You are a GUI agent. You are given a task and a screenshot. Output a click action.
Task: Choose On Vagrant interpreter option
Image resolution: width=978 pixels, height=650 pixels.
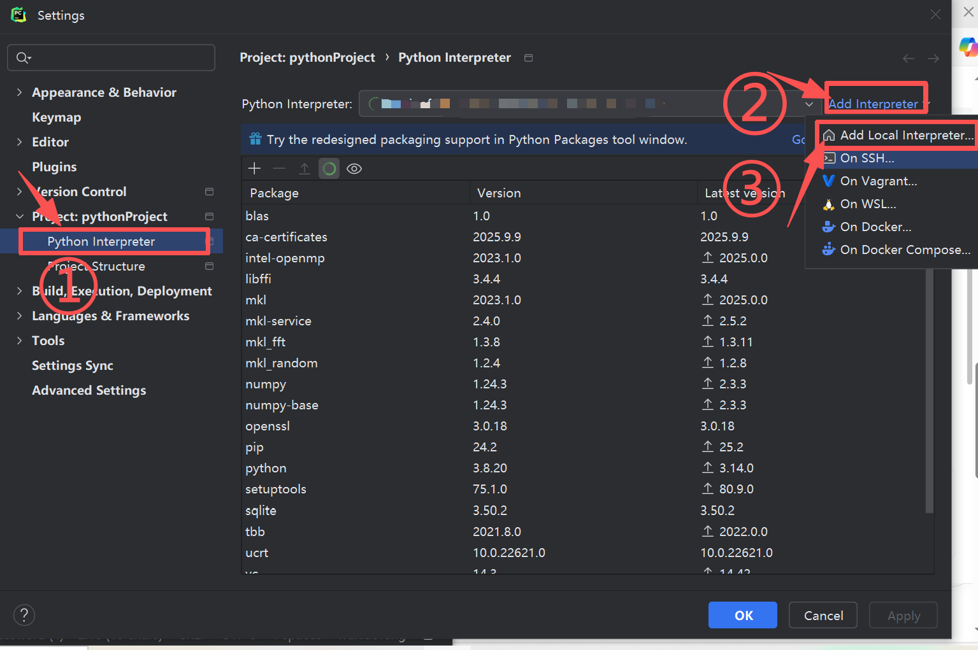(892, 181)
